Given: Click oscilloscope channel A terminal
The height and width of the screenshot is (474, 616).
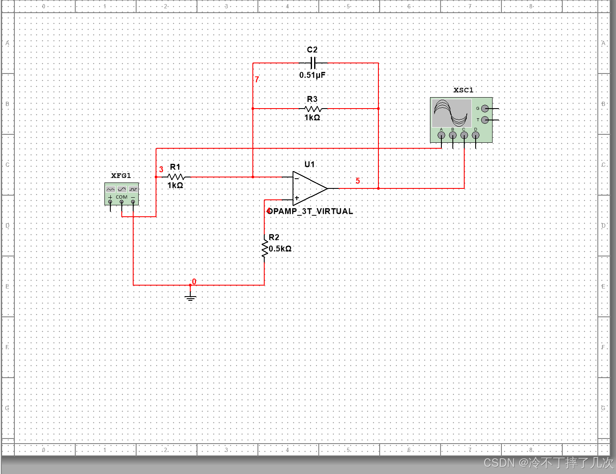Looking at the screenshot, I should tap(441, 136).
